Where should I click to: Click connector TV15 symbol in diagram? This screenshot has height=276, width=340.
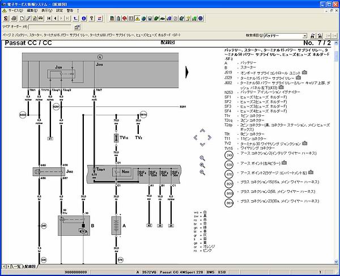coord(116,138)
